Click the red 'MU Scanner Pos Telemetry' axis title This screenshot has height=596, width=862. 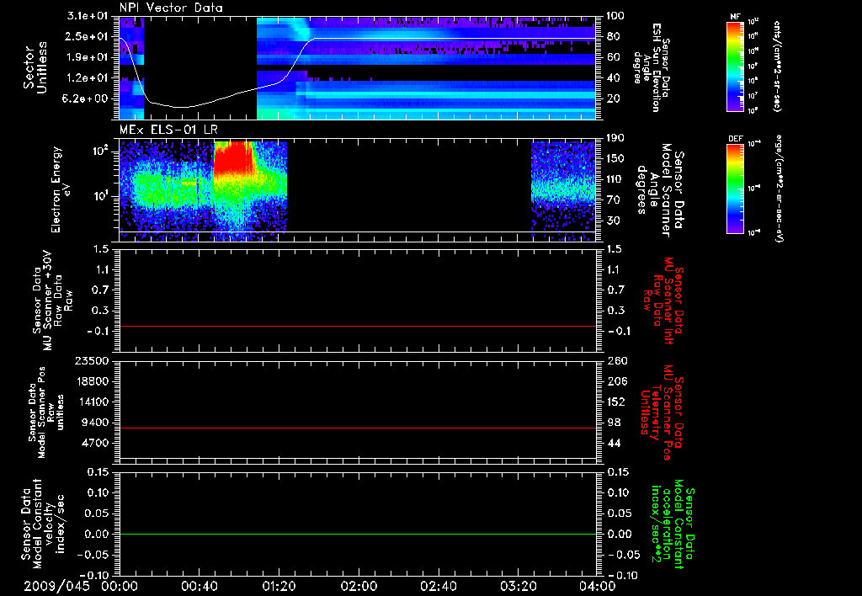click(x=663, y=412)
